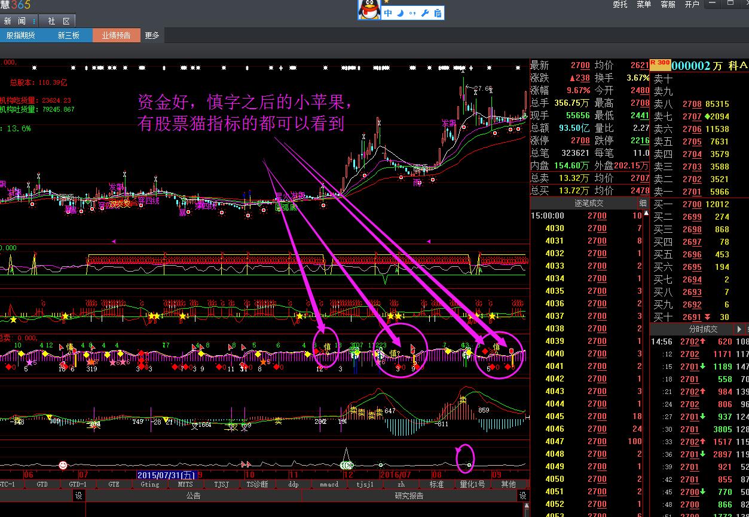The width and height of the screenshot is (749, 517).
Task: Expand the 更多 menu
Action: click(x=152, y=35)
